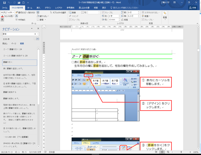
Task: Click the 日本語 language indicator in status bar
Action: (52, 152)
